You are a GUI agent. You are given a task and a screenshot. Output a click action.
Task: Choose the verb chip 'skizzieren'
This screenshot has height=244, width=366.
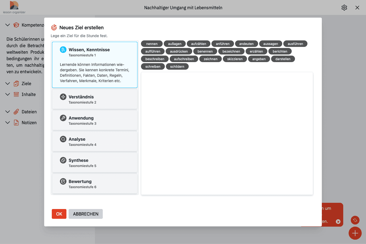235,59
